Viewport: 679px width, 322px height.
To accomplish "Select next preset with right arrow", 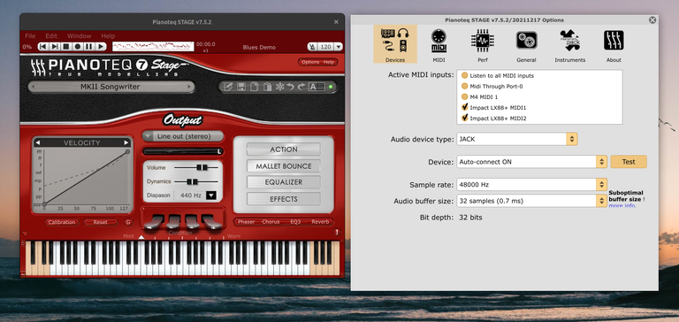I will tap(189, 87).
